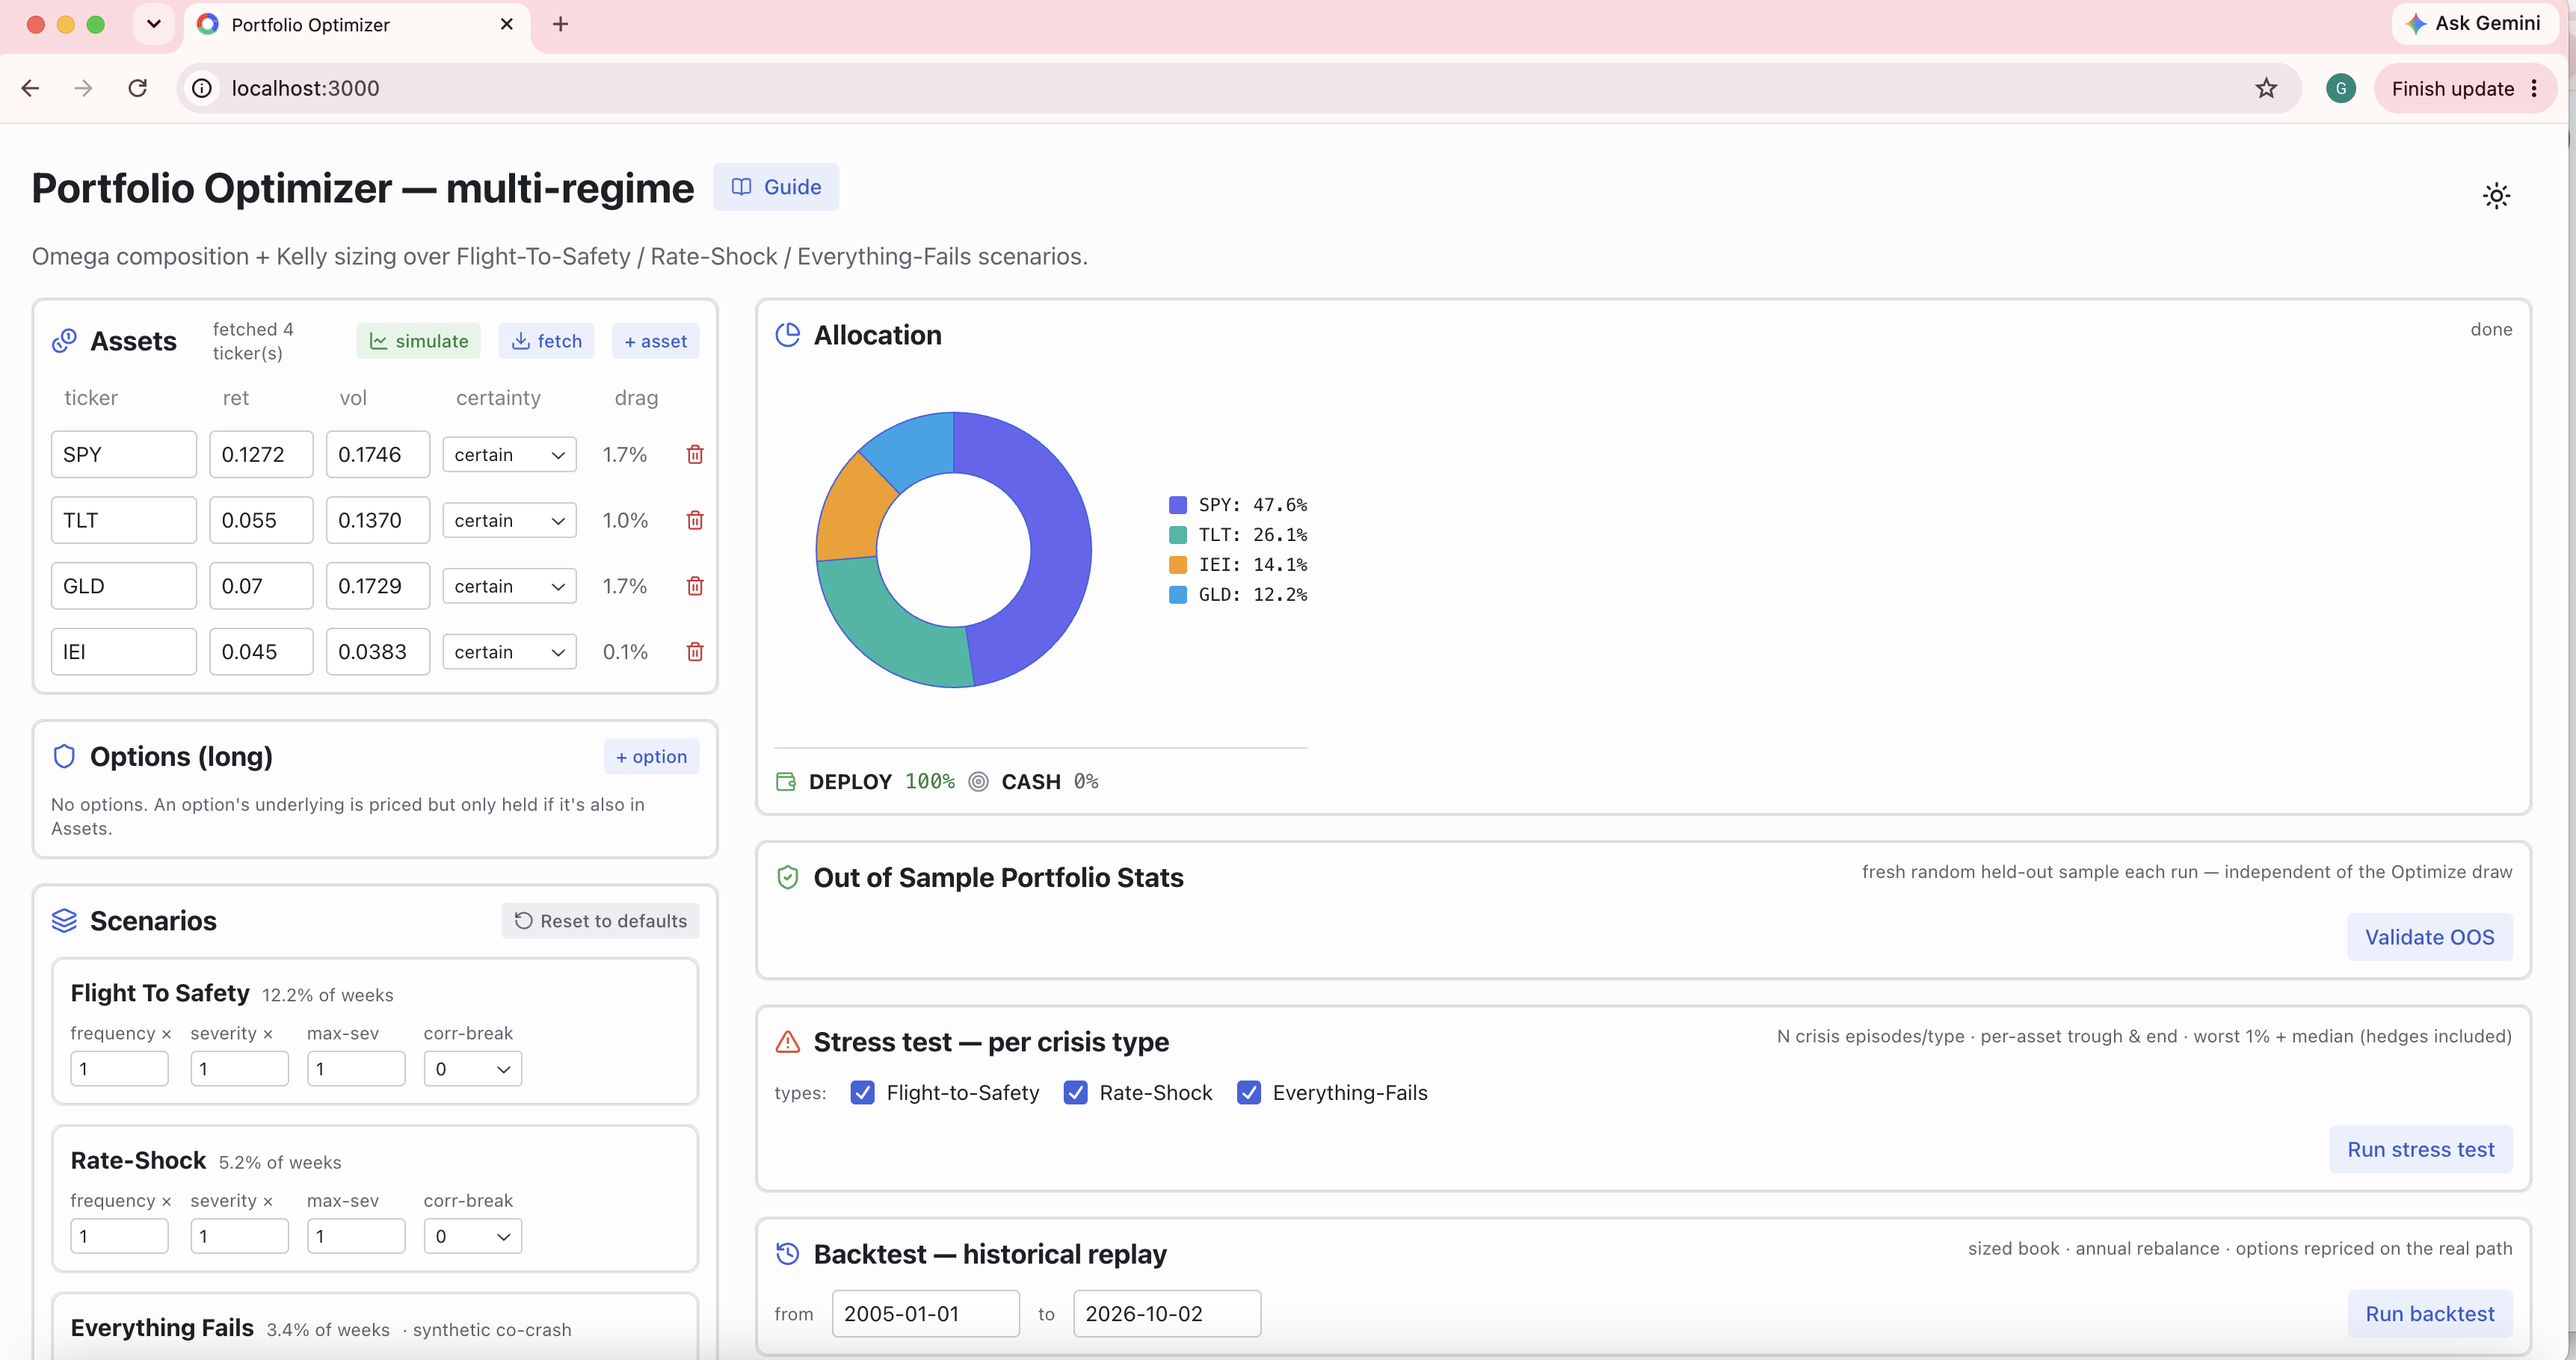The height and width of the screenshot is (1360, 2576).
Task: Open the Guide
Action: pos(776,187)
